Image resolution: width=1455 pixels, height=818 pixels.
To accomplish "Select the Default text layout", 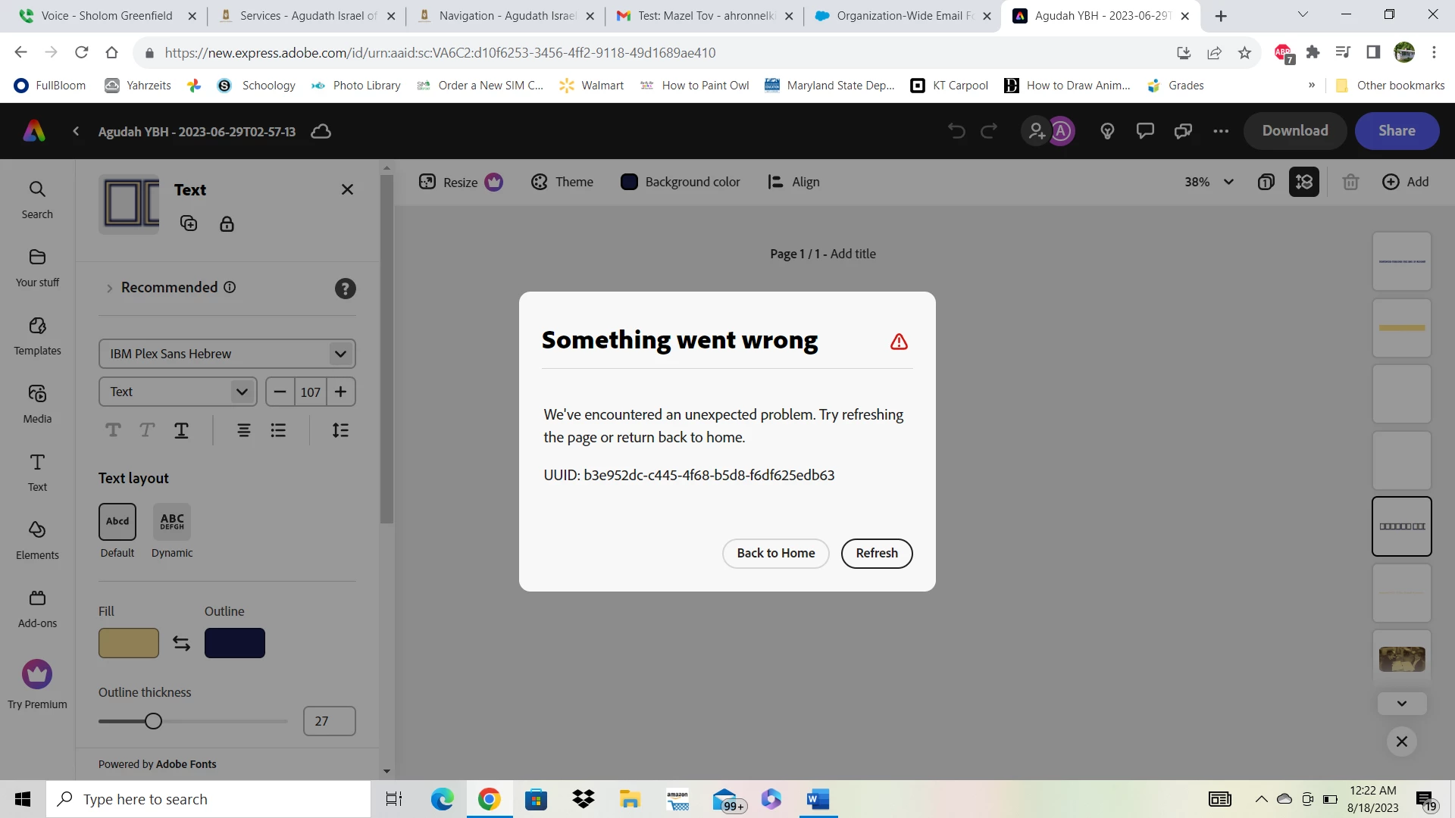I will pyautogui.click(x=117, y=522).
